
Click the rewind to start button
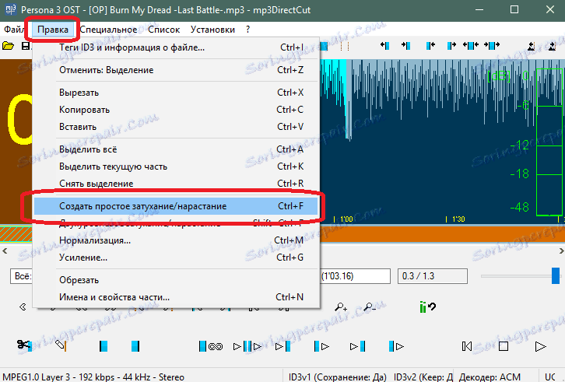point(467,346)
